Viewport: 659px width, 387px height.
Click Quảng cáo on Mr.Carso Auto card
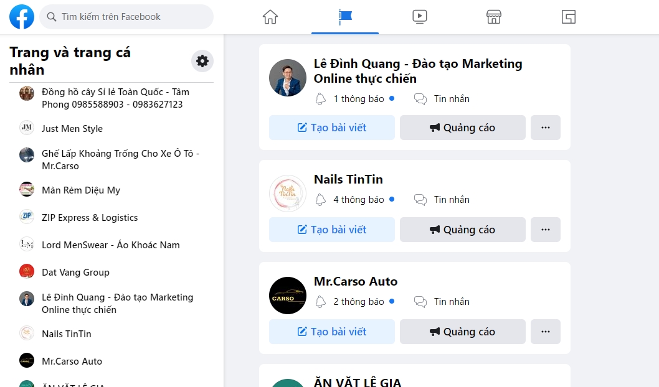pyautogui.click(x=463, y=332)
